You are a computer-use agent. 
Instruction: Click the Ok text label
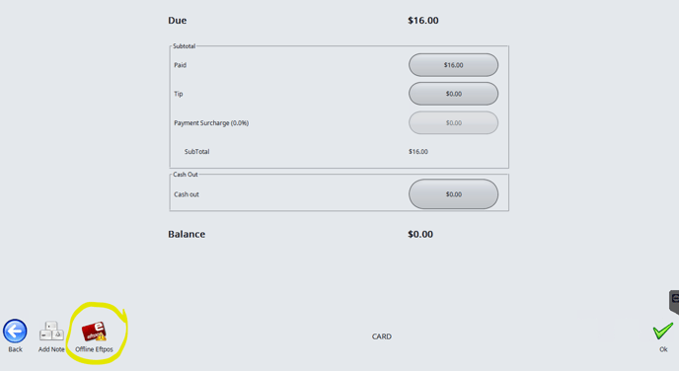[x=663, y=349]
